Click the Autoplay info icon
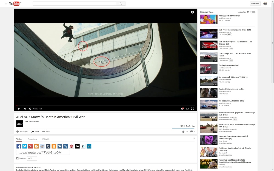 pos(248,12)
